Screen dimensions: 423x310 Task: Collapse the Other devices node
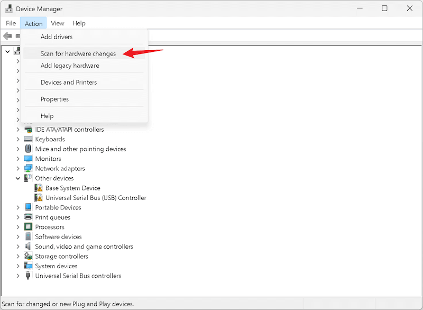coord(19,178)
